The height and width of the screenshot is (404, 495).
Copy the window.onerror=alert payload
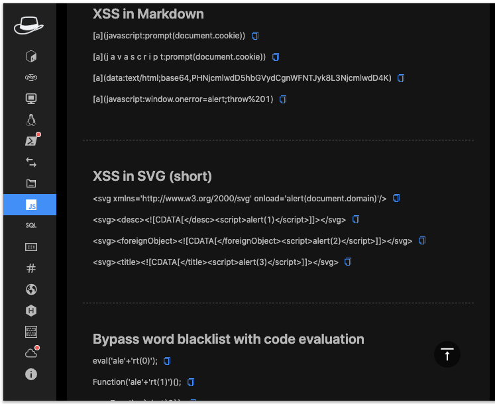pos(283,99)
